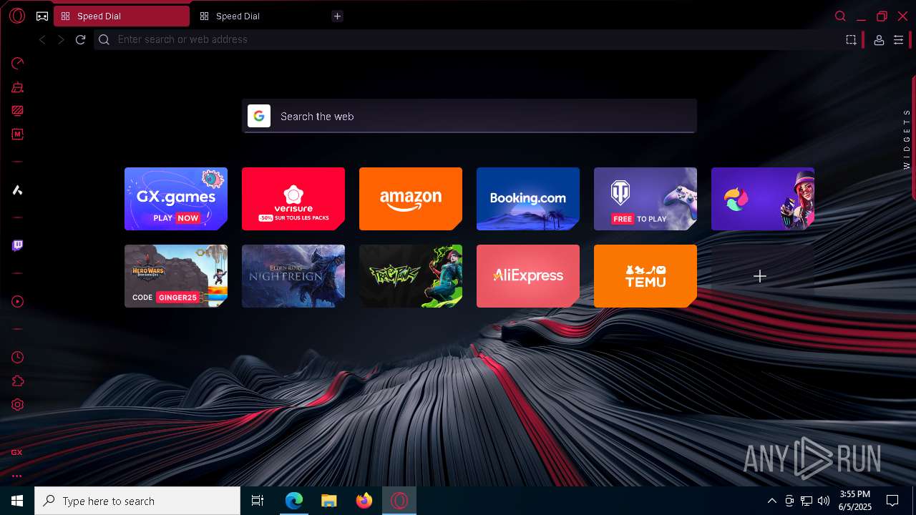
Task: Click the taskbar search box
Action: pyautogui.click(x=137, y=501)
